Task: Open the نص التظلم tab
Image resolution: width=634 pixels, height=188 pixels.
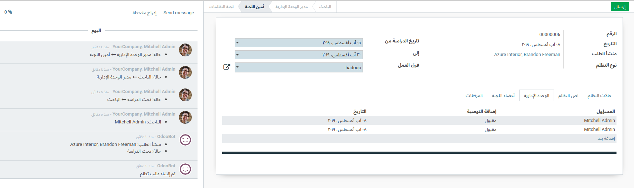Action: point(568,96)
